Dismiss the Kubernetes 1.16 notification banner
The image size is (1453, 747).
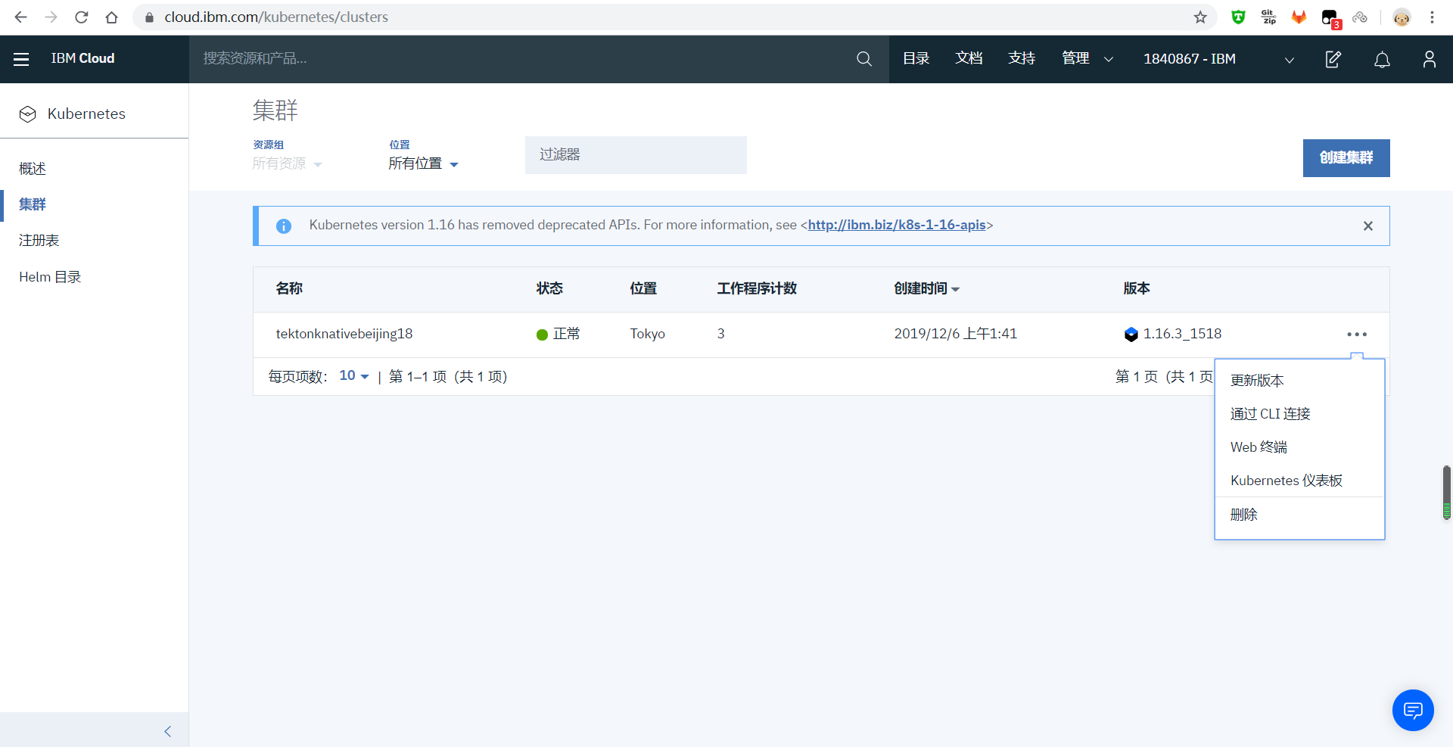click(1368, 226)
